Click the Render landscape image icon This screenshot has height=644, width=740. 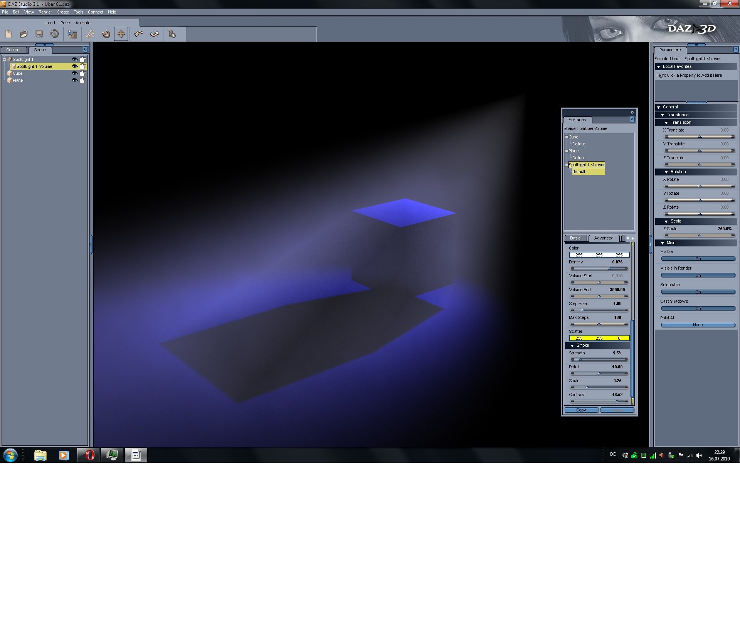(72, 34)
